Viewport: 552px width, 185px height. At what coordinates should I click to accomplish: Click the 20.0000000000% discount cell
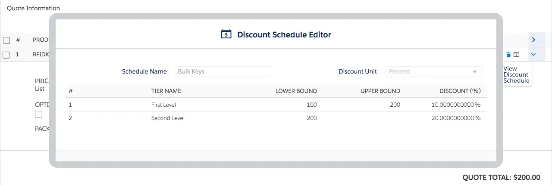tap(456, 118)
